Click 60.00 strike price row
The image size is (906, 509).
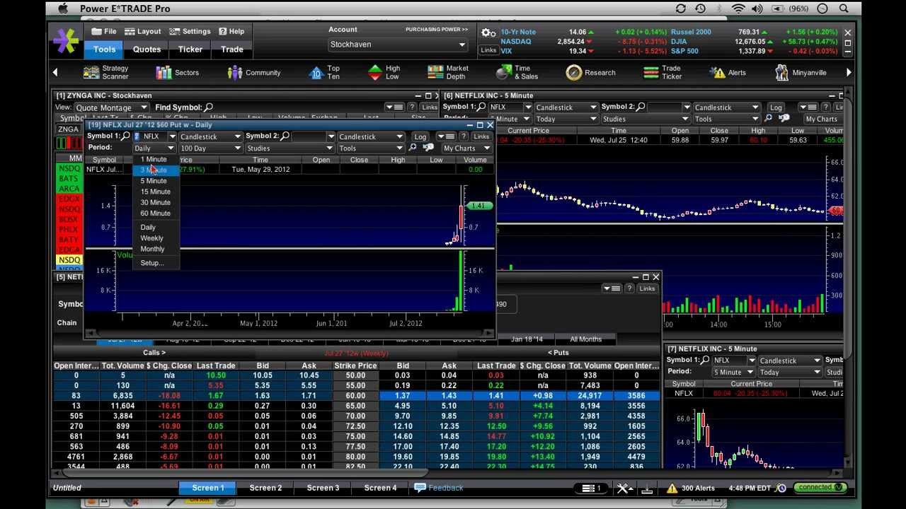(355, 396)
